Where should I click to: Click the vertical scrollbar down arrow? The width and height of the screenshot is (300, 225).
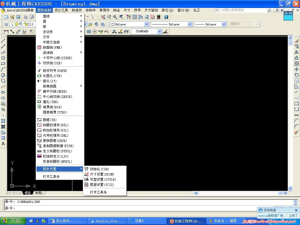[x=290, y=189]
